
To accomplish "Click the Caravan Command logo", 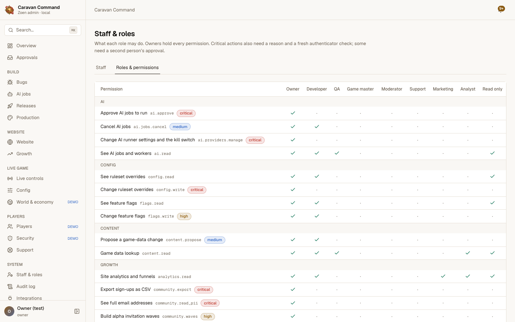I will pyautogui.click(x=10, y=10).
